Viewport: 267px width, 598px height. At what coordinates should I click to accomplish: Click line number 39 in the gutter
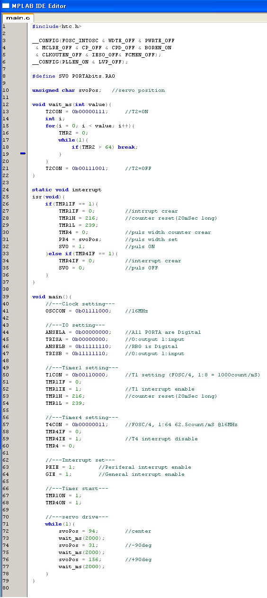[x=5, y=296]
